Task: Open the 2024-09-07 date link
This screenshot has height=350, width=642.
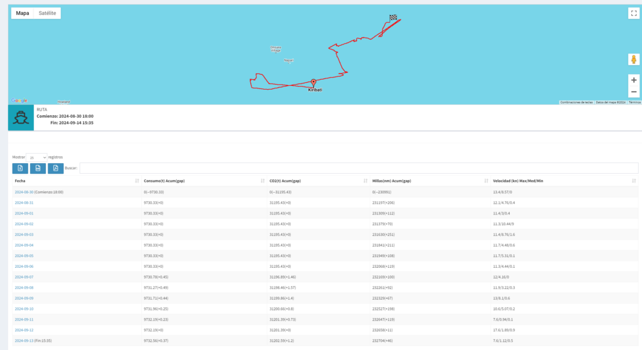Action: coord(24,277)
